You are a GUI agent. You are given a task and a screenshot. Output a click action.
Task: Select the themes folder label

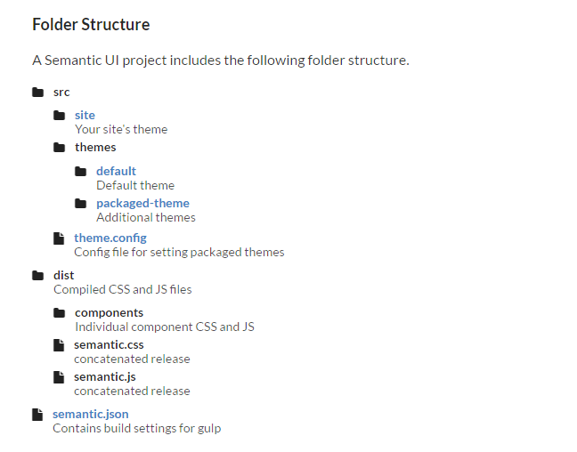(95, 147)
